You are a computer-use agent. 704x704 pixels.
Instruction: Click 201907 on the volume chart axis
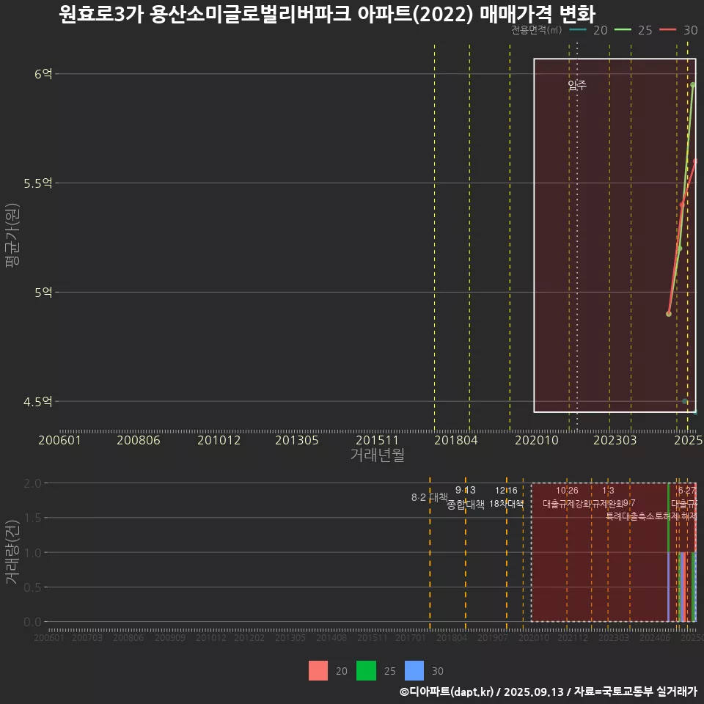coord(493,637)
